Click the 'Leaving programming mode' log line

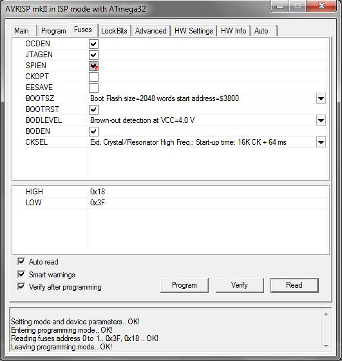pos(61,347)
